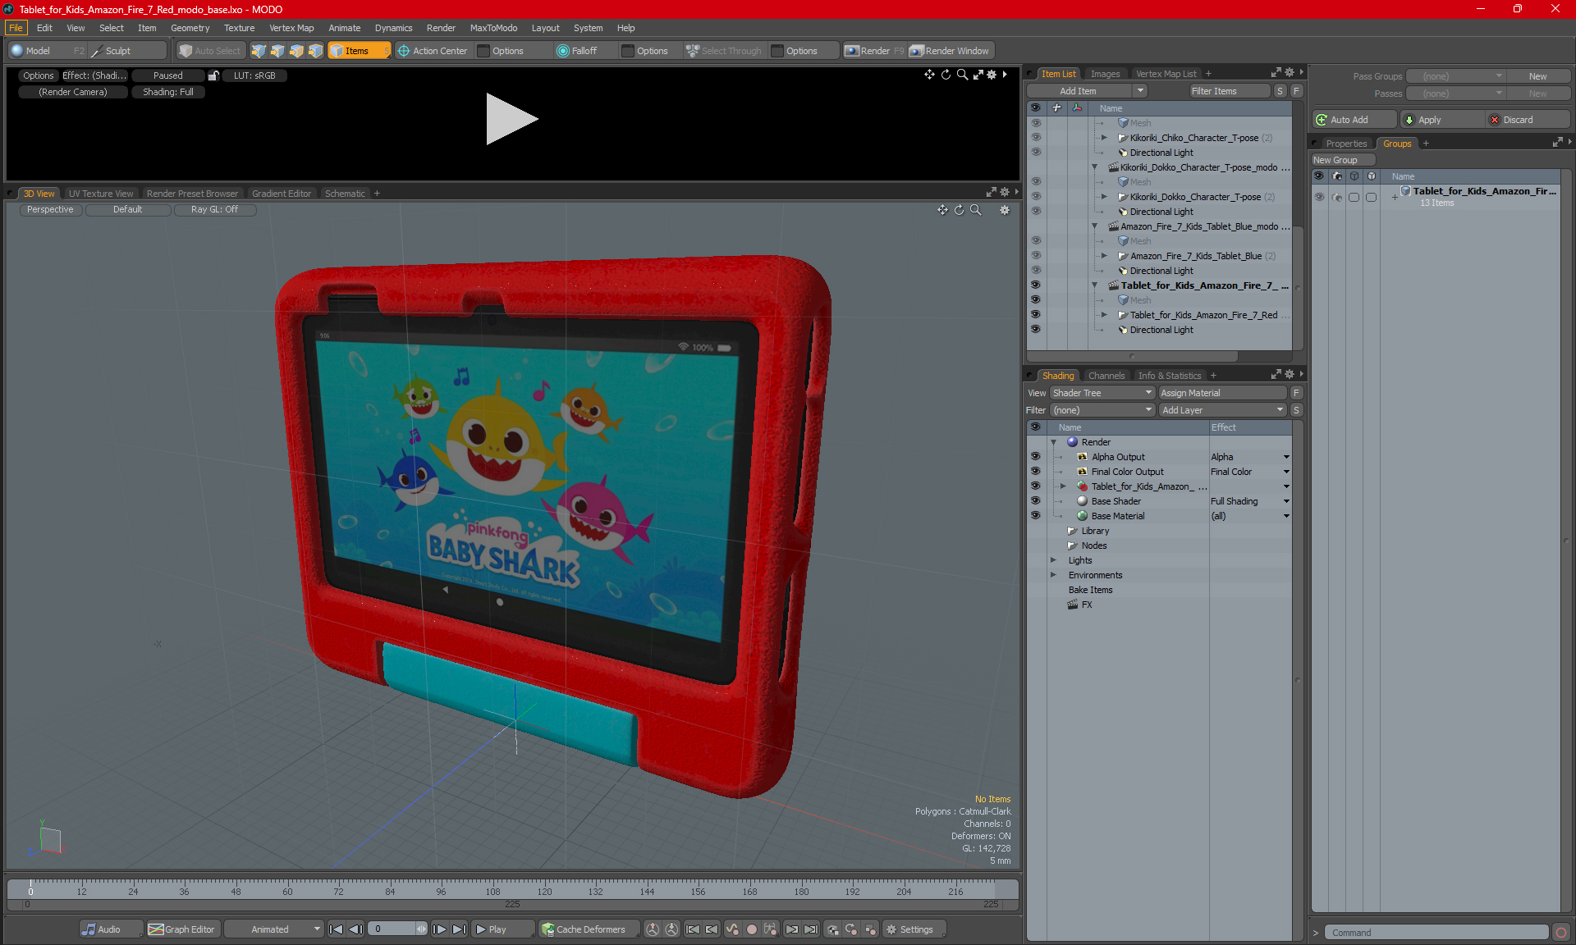Open 3D viewport gear options
1576x945 pixels.
click(1005, 210)
